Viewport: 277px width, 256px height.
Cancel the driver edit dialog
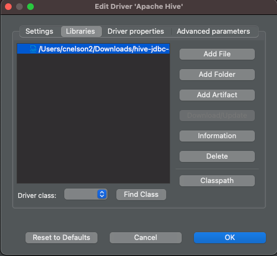coord(146,238)
